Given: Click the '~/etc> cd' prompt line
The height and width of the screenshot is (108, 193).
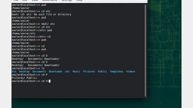Looking at the screenshot, I should (x=31, y=37).
